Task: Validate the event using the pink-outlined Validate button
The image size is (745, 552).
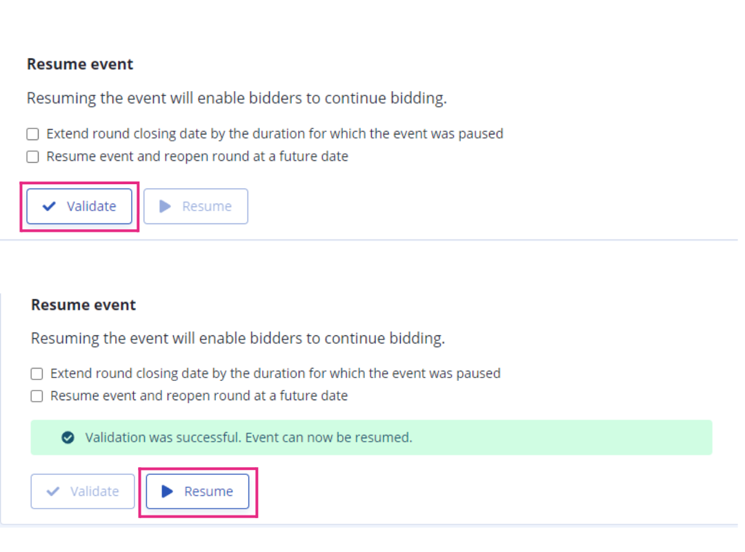Action: pyautogui.click(x=79, y=206)
